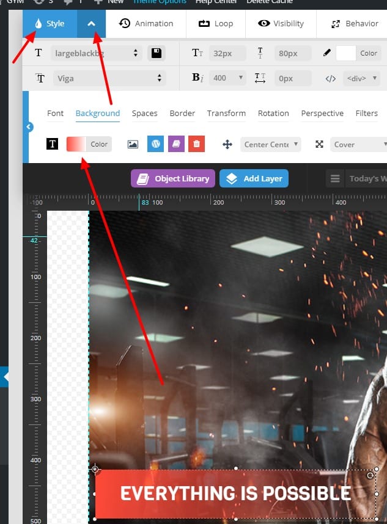Screen dimensions: 387x524
Task: Click the red gradient background color swatch
Action: pyautogui.click(x=76, y=145)
